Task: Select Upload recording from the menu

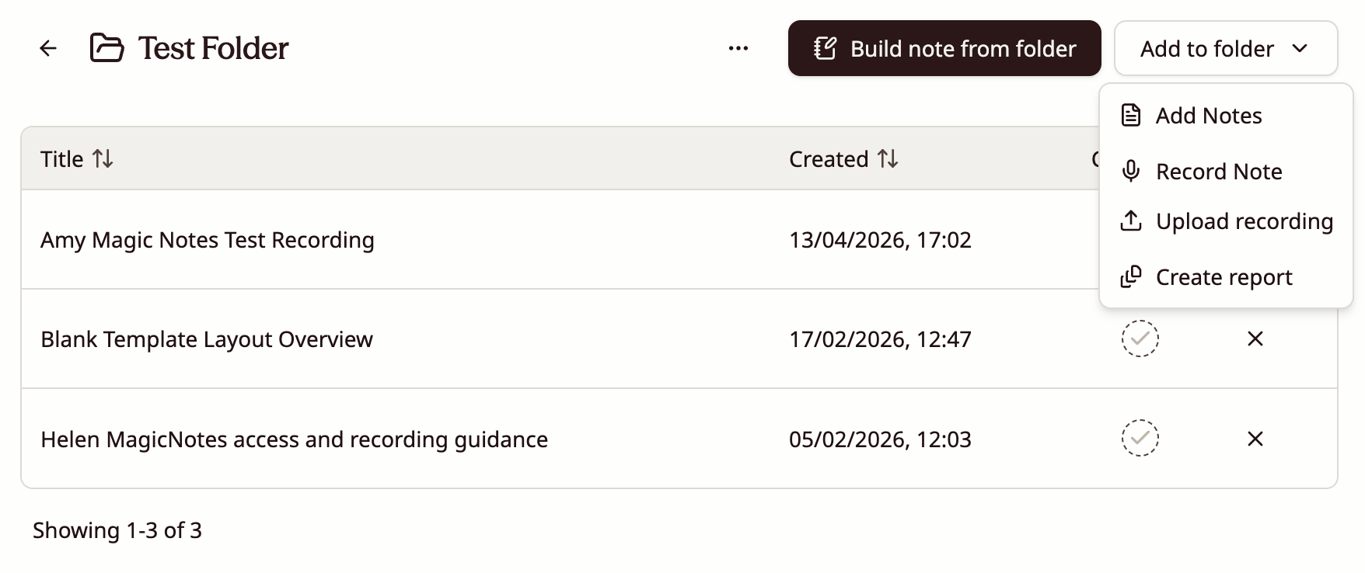Action: click(x=1244, y=221)
